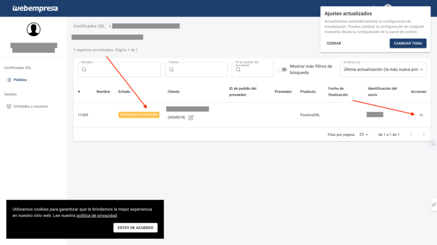Image resolution: width=437 pixels, height=245 pixels.
Task: Click the ESPERANDO ACTIVACIÓN status badge
Action: pyautogui.click(x=139, y=115)
